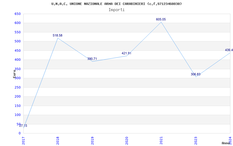Image resolution: width=233 pixels, height=146 pixels.
Task: Click the 2024 x-axis label
Action: [x=230, y=140]
